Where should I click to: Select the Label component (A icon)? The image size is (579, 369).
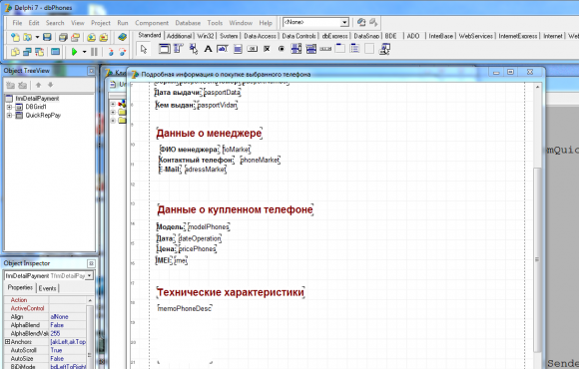click(x=208, y=49)
